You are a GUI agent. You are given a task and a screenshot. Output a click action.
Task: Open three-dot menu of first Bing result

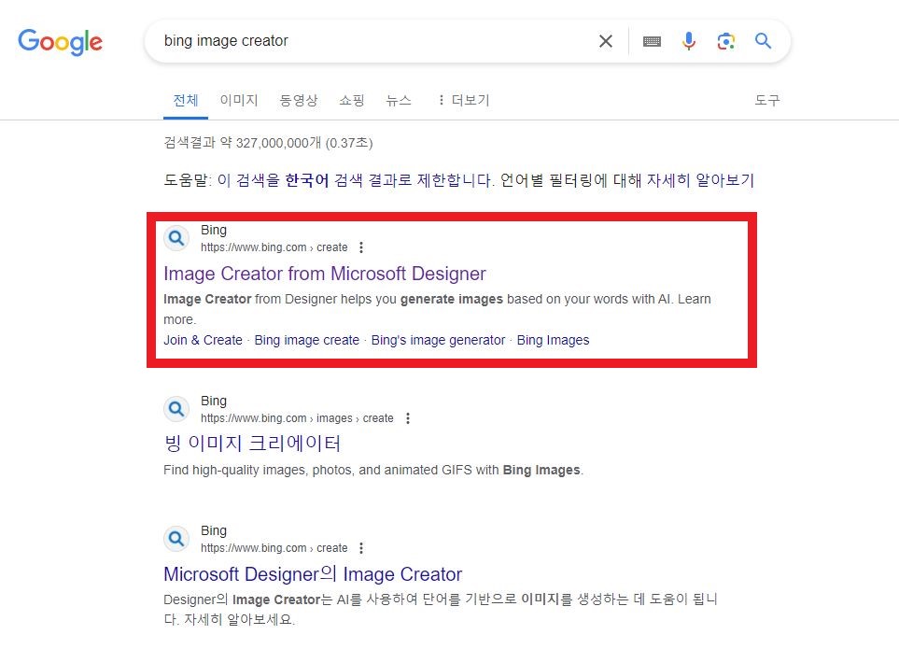pyautogui.click(x=361, y=247)
